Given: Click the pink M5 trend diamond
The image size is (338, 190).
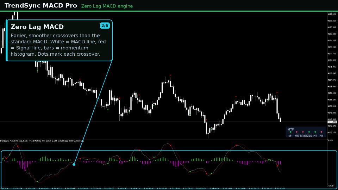Looking at the screenshot, I should 296,132.
